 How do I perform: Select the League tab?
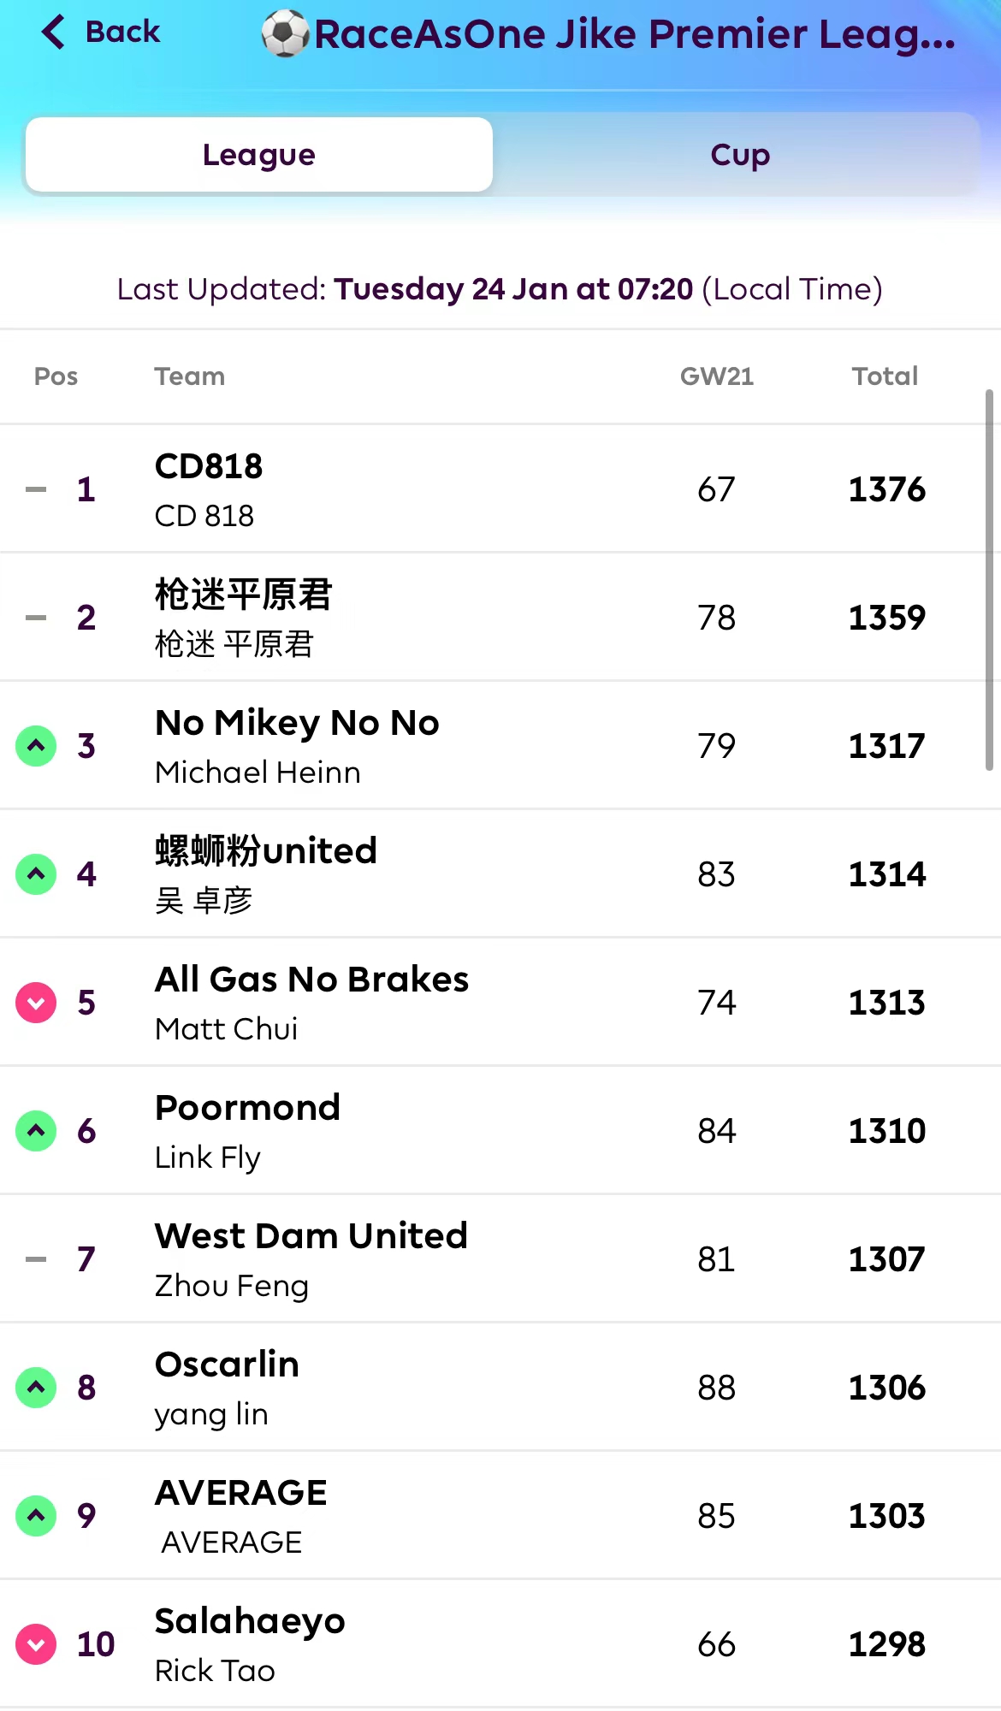click(259, 155)
